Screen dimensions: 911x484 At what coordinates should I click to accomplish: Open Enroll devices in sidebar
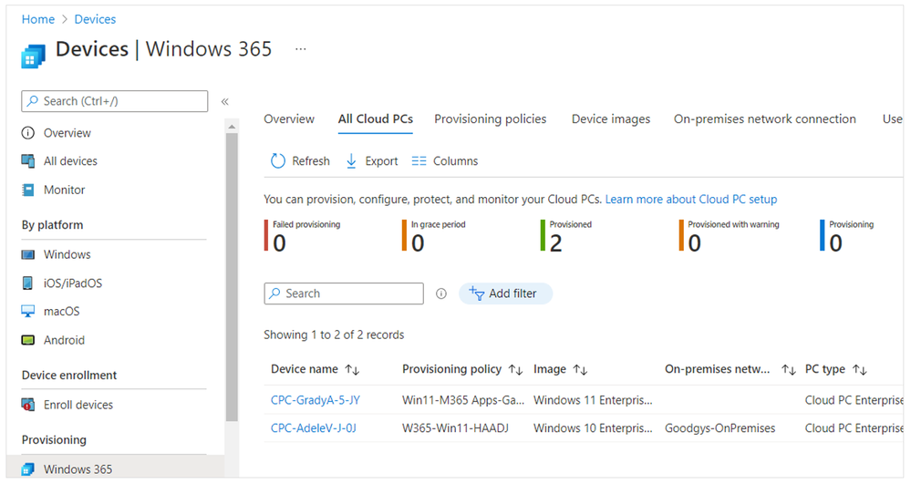[78, 405]
